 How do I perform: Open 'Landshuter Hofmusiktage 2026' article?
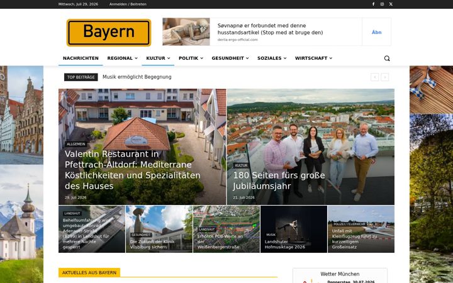[284, 244]
